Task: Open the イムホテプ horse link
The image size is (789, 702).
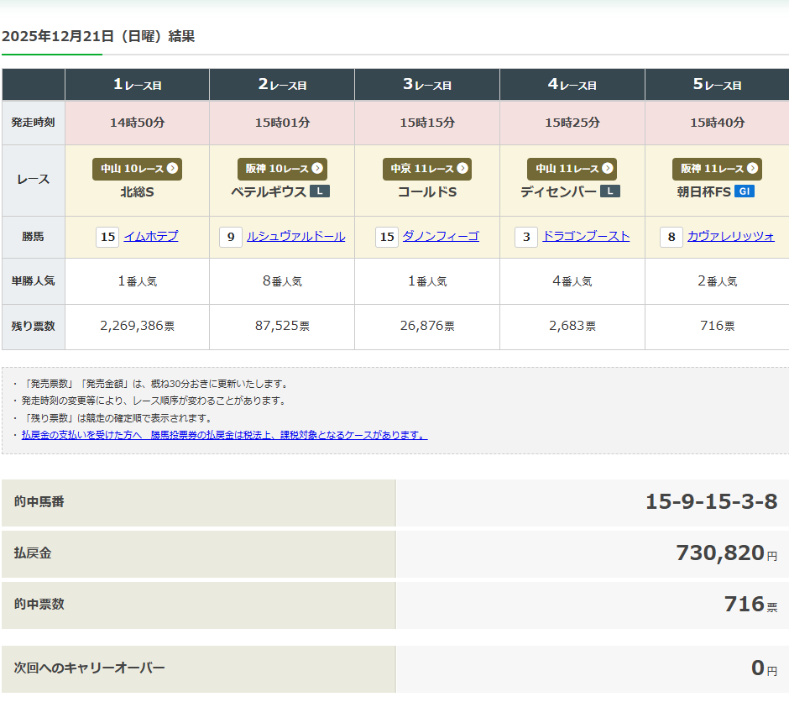Action: tap(151, 237)
